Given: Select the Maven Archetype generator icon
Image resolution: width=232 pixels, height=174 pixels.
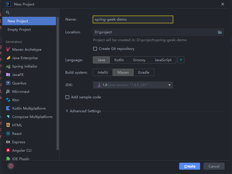Looking at the screenshot, I should [8, 50].
